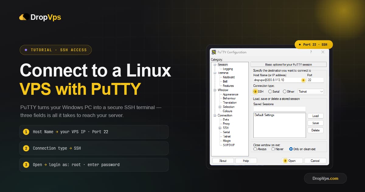Select Colours in the category tree
This screenshot has height=192, width=365.
[228, 111]
